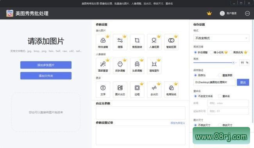
Task: Open the 皮肤调整 skin adjustment tool
Action: tap(120, 66)
